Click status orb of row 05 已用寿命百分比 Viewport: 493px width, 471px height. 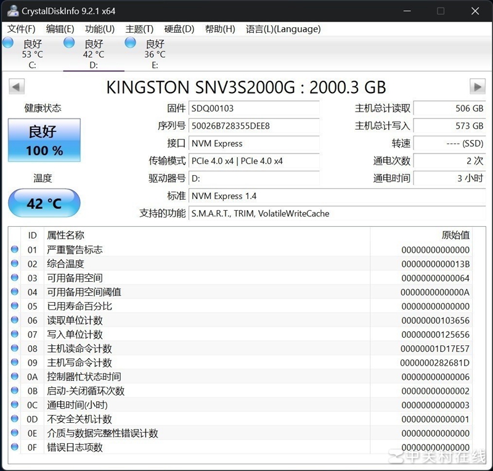pyautogui.click(x=14, y=306)
